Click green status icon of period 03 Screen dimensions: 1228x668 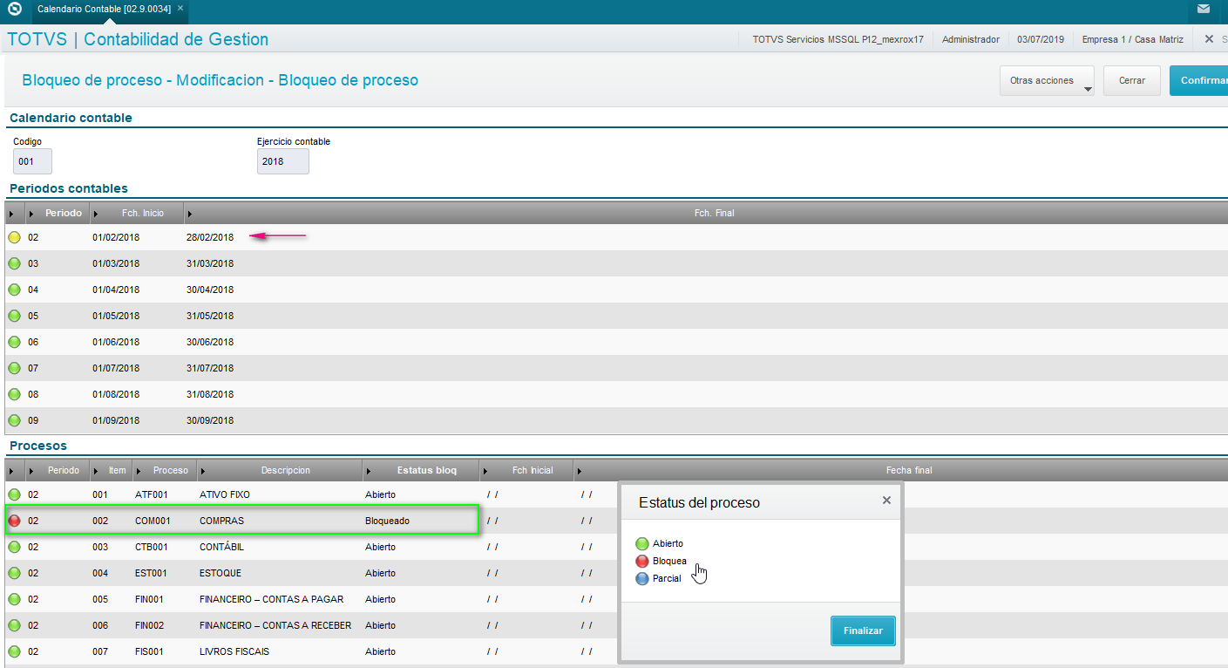(14, 263)
